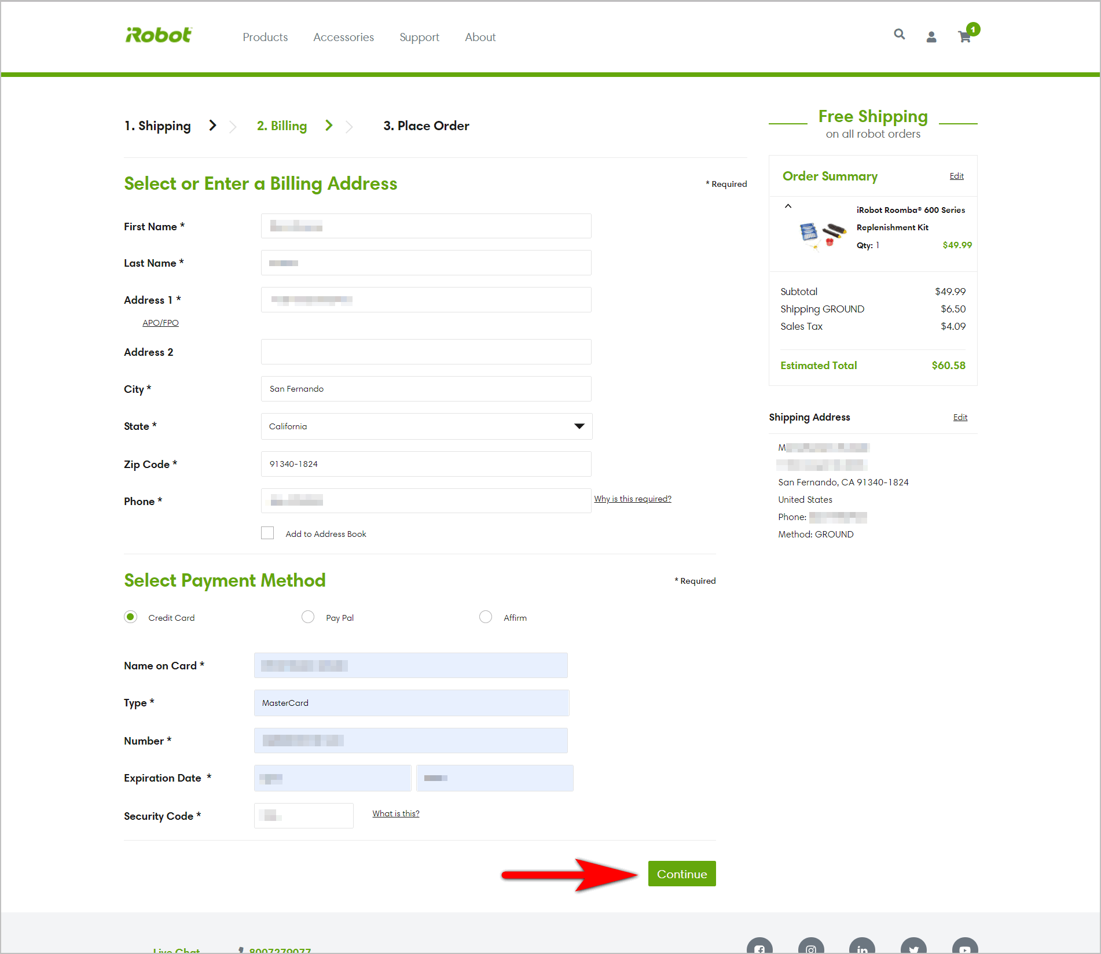Open the Products menu
The height and width of the screenshot is (954, 1101).
[265, 37]
